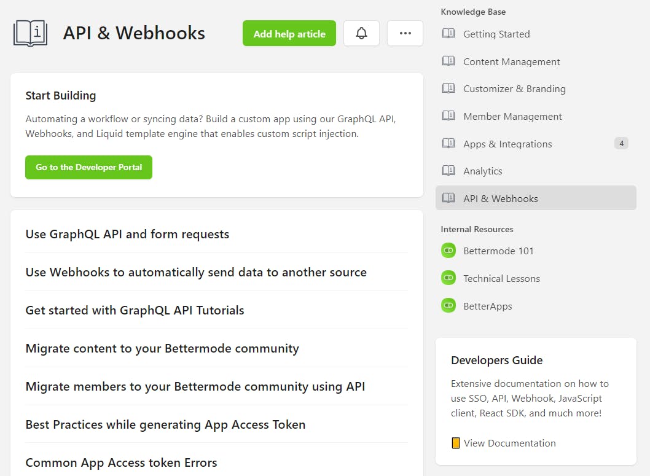Click the BetterApps green icon
Image resolution: width=650 pixels, height=476 pixels.
point(448,306)
